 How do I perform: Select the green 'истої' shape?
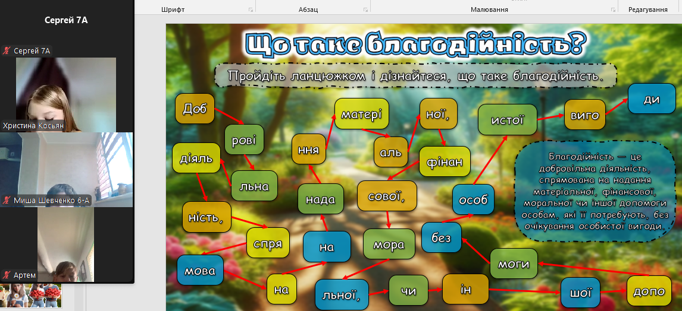click(507, 120)
